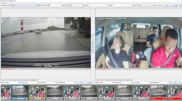This screenshot has height=101, width=182.
Task: Expand right panel Khách xuống dropdown
Action: pyautogui.click(x=114, y=83)
